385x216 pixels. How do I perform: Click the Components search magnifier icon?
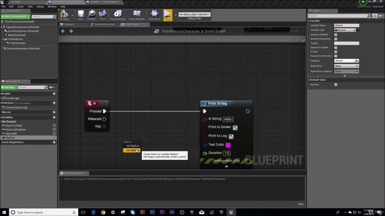tap(54, 16)
